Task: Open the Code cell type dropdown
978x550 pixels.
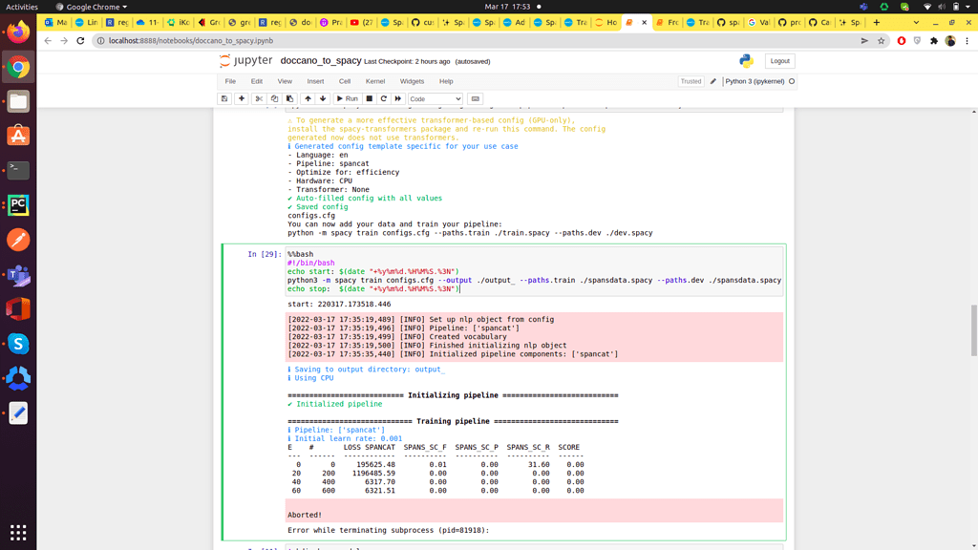Action: (435, 98)
